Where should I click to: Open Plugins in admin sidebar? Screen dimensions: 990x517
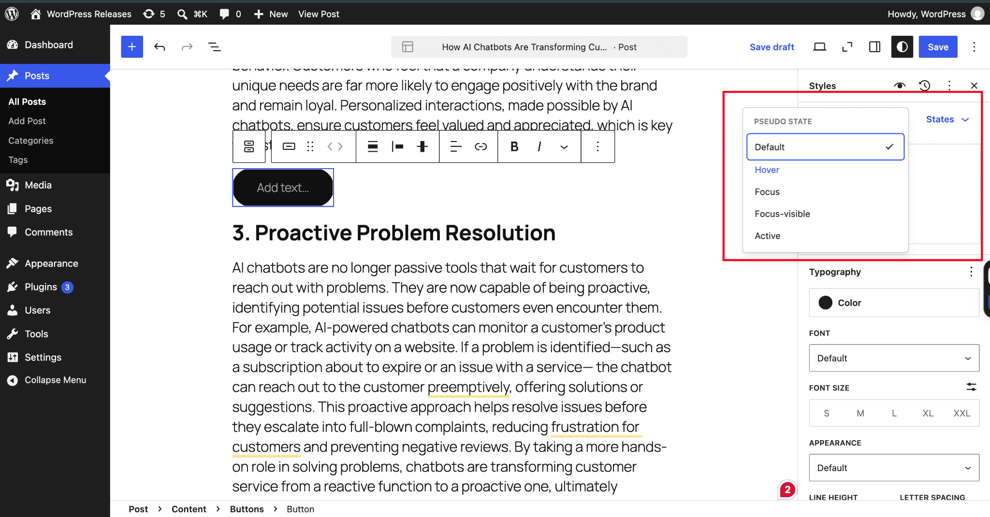[x=41, y=287]
